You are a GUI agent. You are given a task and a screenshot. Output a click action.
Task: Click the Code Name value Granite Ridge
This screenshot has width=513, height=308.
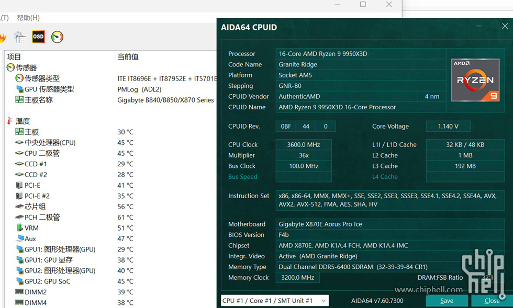[361, 64]
